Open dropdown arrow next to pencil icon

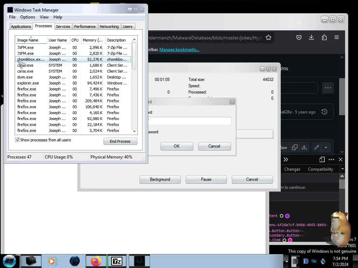326,148
